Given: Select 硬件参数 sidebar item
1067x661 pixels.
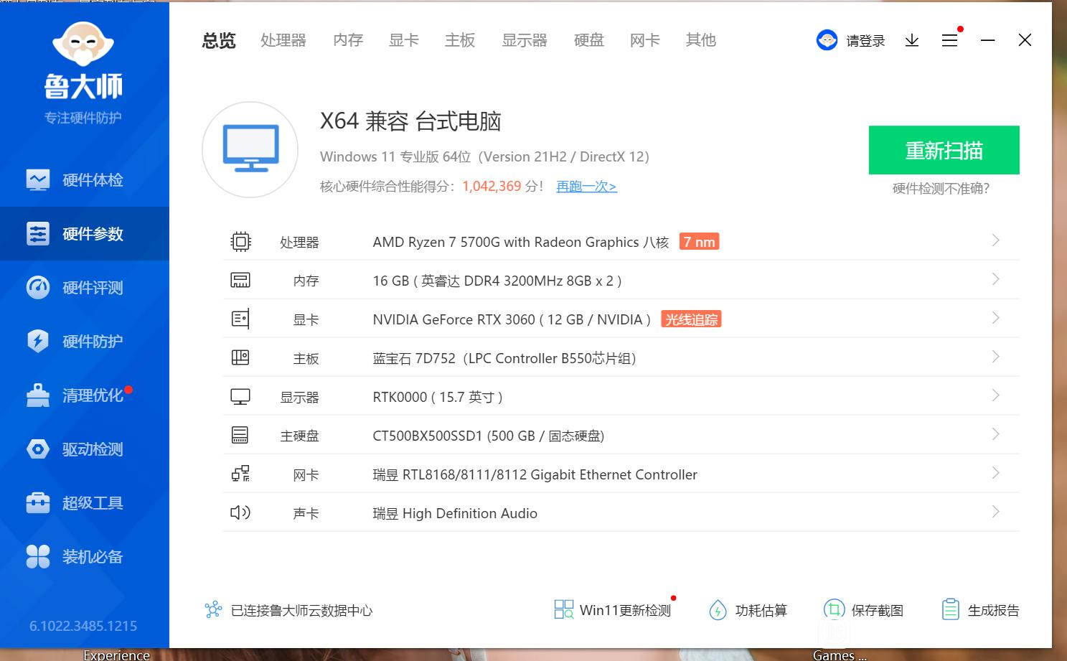Looking at the screenshot, I should [x=85, y=234].
